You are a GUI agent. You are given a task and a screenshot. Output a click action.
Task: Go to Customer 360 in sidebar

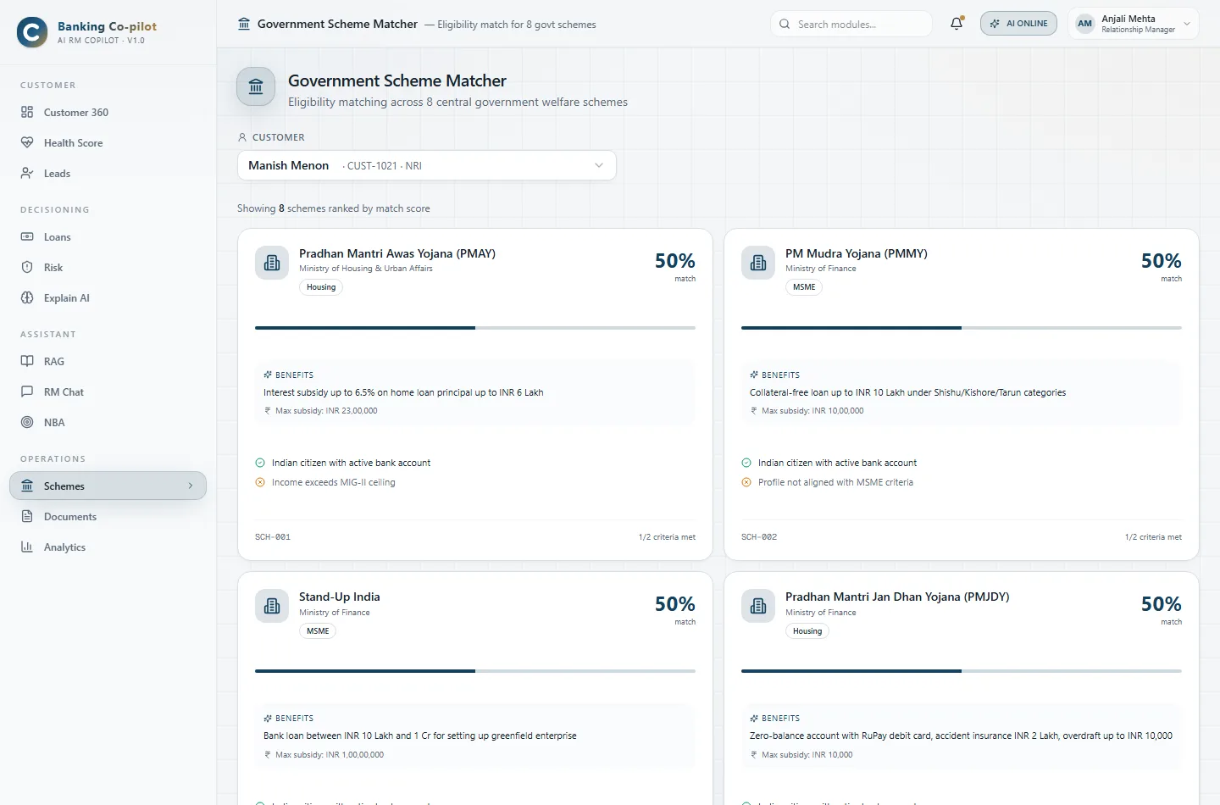108,112
